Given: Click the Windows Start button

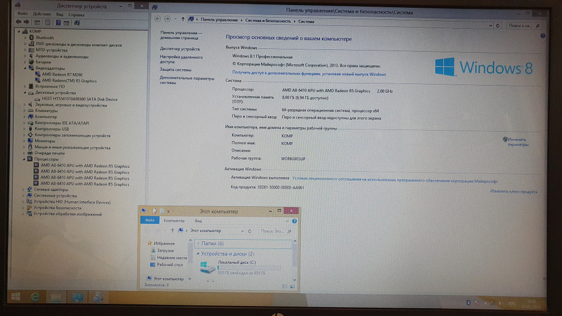Looking at the screenshot, I should (15, 296).
